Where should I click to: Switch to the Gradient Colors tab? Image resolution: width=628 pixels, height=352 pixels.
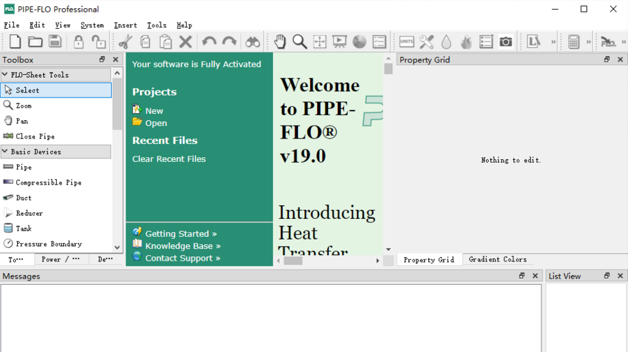pyautogui.click(x=498, y=259)
